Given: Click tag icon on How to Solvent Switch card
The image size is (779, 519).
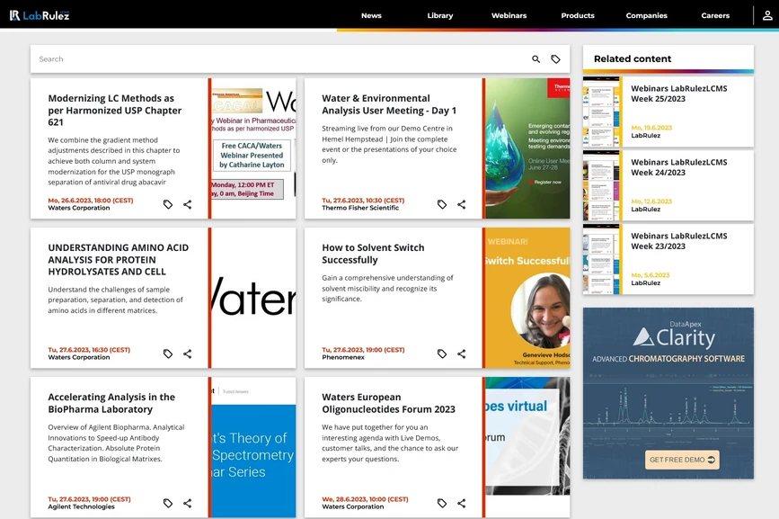Looking at the screenshot, I should (x=442, y=353).
